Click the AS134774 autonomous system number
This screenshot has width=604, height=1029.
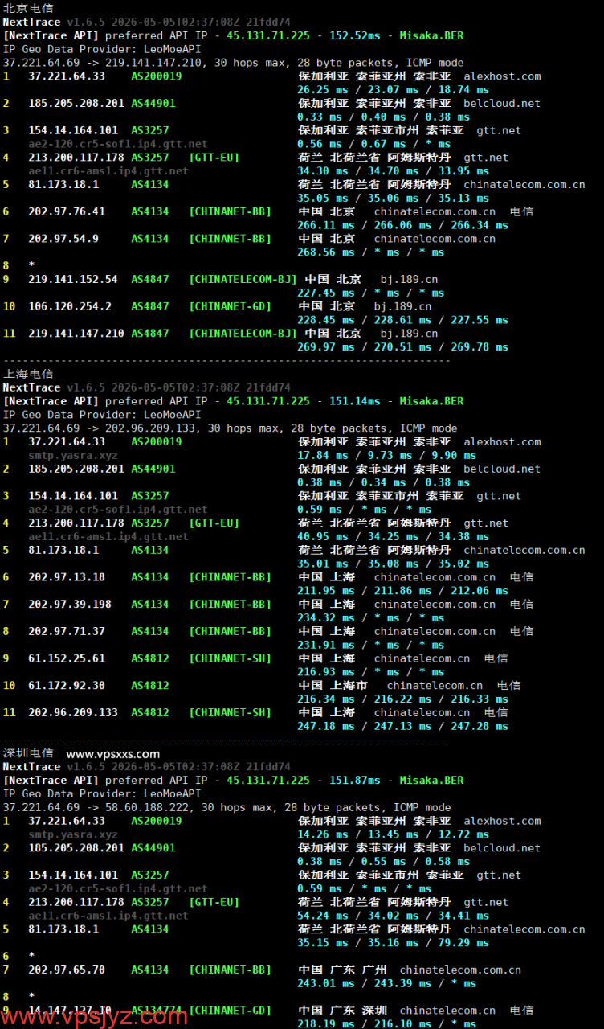[x=156, y=1011]
